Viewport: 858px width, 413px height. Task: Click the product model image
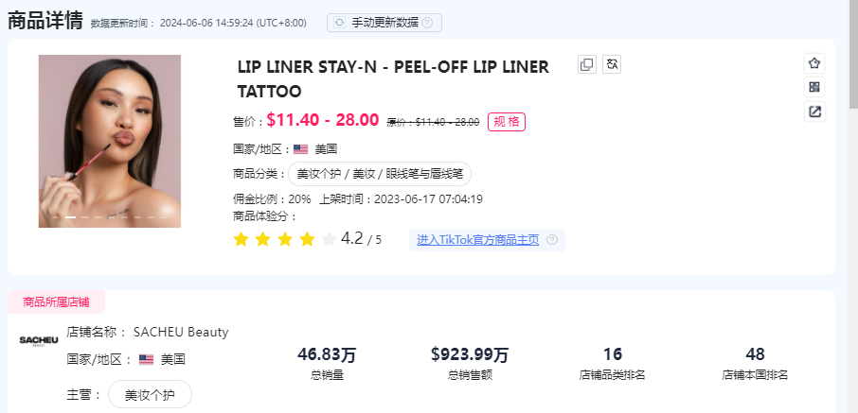[110, 141]
